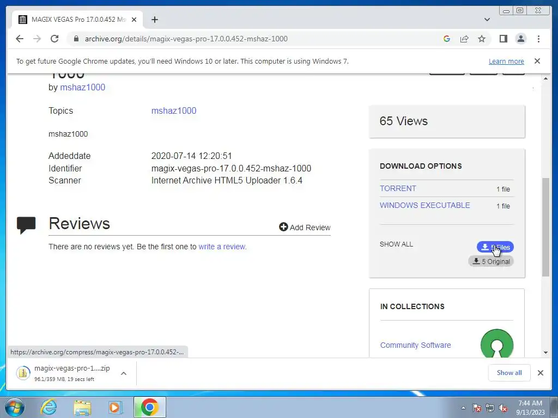Open Windows Media Player from taskbar
Screen dimensions: 558x418
point(115,407)
